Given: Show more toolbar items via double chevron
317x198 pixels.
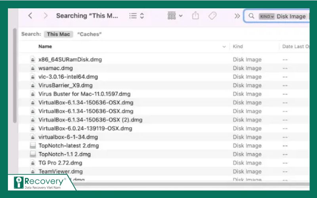Looking at the screenshot, I should 237,16.
